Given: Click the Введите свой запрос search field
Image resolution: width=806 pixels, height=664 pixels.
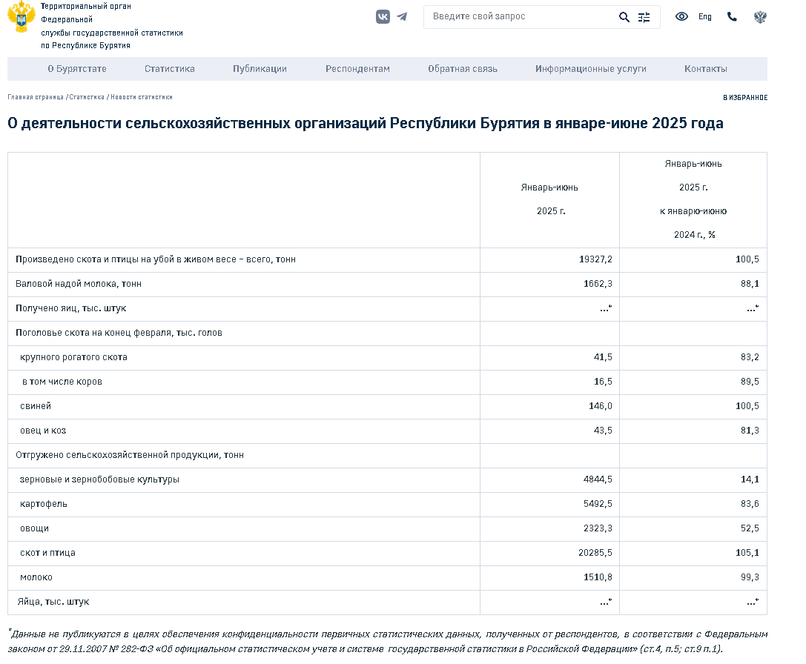Looking at the screenshot, I should [519, 17].
